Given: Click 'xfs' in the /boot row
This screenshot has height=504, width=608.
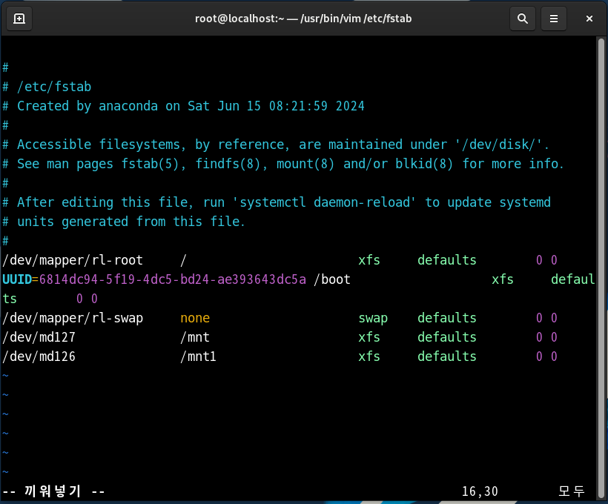Looking at the screenshot, I should [x=503, y=279].
